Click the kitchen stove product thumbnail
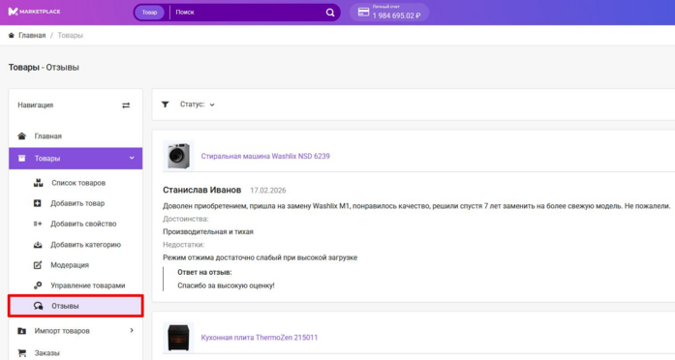This screenshot has width=675, height=360. pos(178,338)
